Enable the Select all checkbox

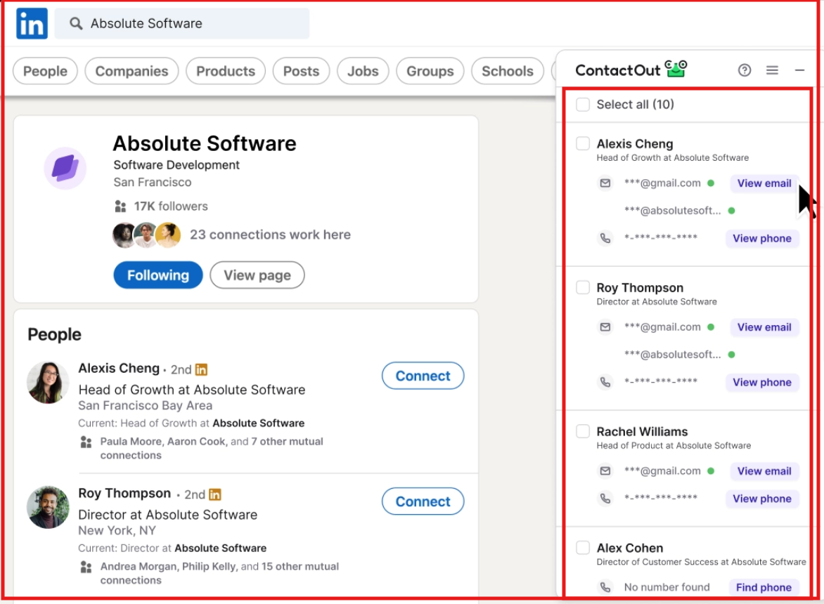pos(582,103)
